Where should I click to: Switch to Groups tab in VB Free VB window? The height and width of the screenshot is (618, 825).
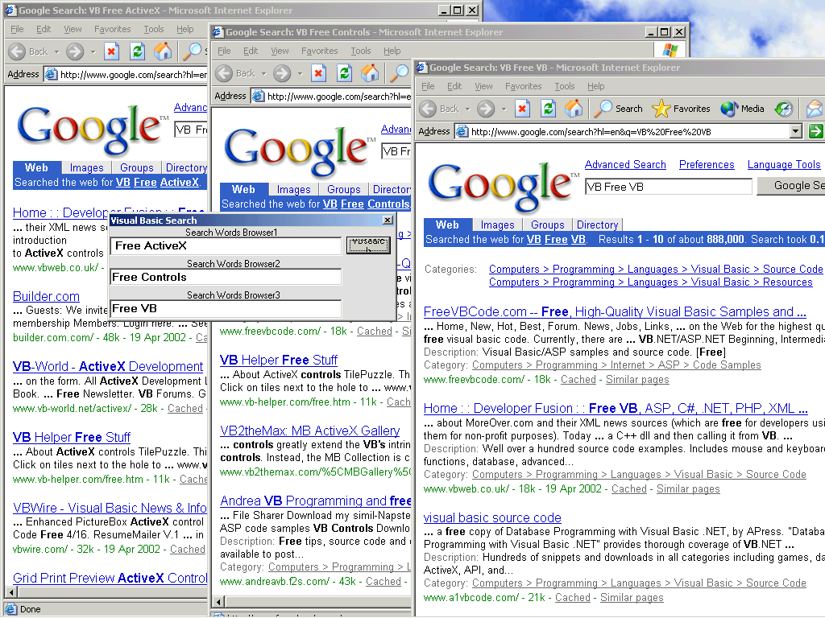(547, 225)
